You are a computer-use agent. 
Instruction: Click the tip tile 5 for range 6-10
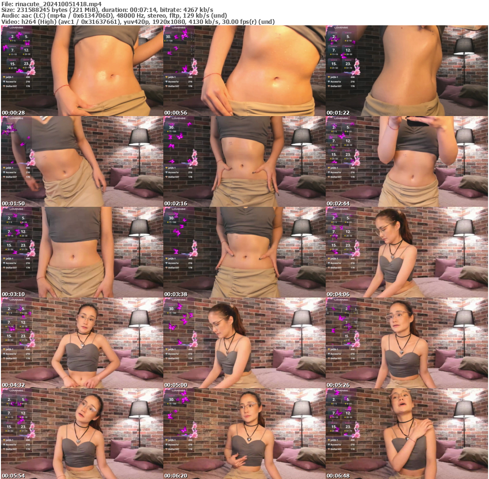pos(26,37)
